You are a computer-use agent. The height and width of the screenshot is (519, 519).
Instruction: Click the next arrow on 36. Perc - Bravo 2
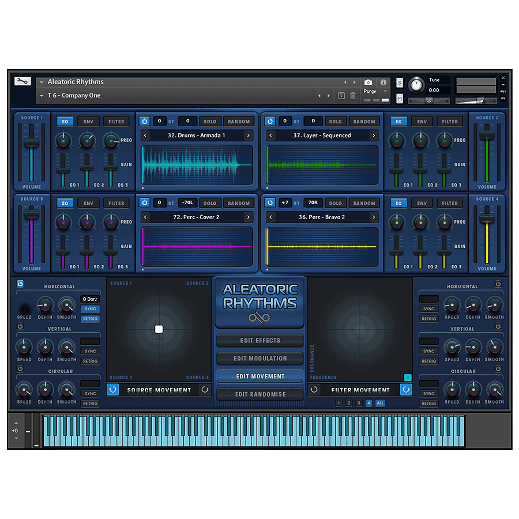[374, 217]
